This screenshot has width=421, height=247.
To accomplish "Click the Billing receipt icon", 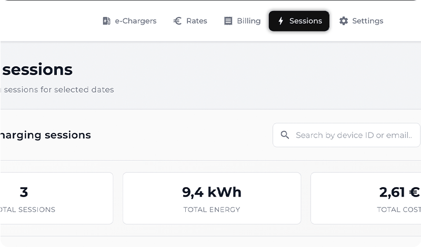I will click(x=228, y=21).
